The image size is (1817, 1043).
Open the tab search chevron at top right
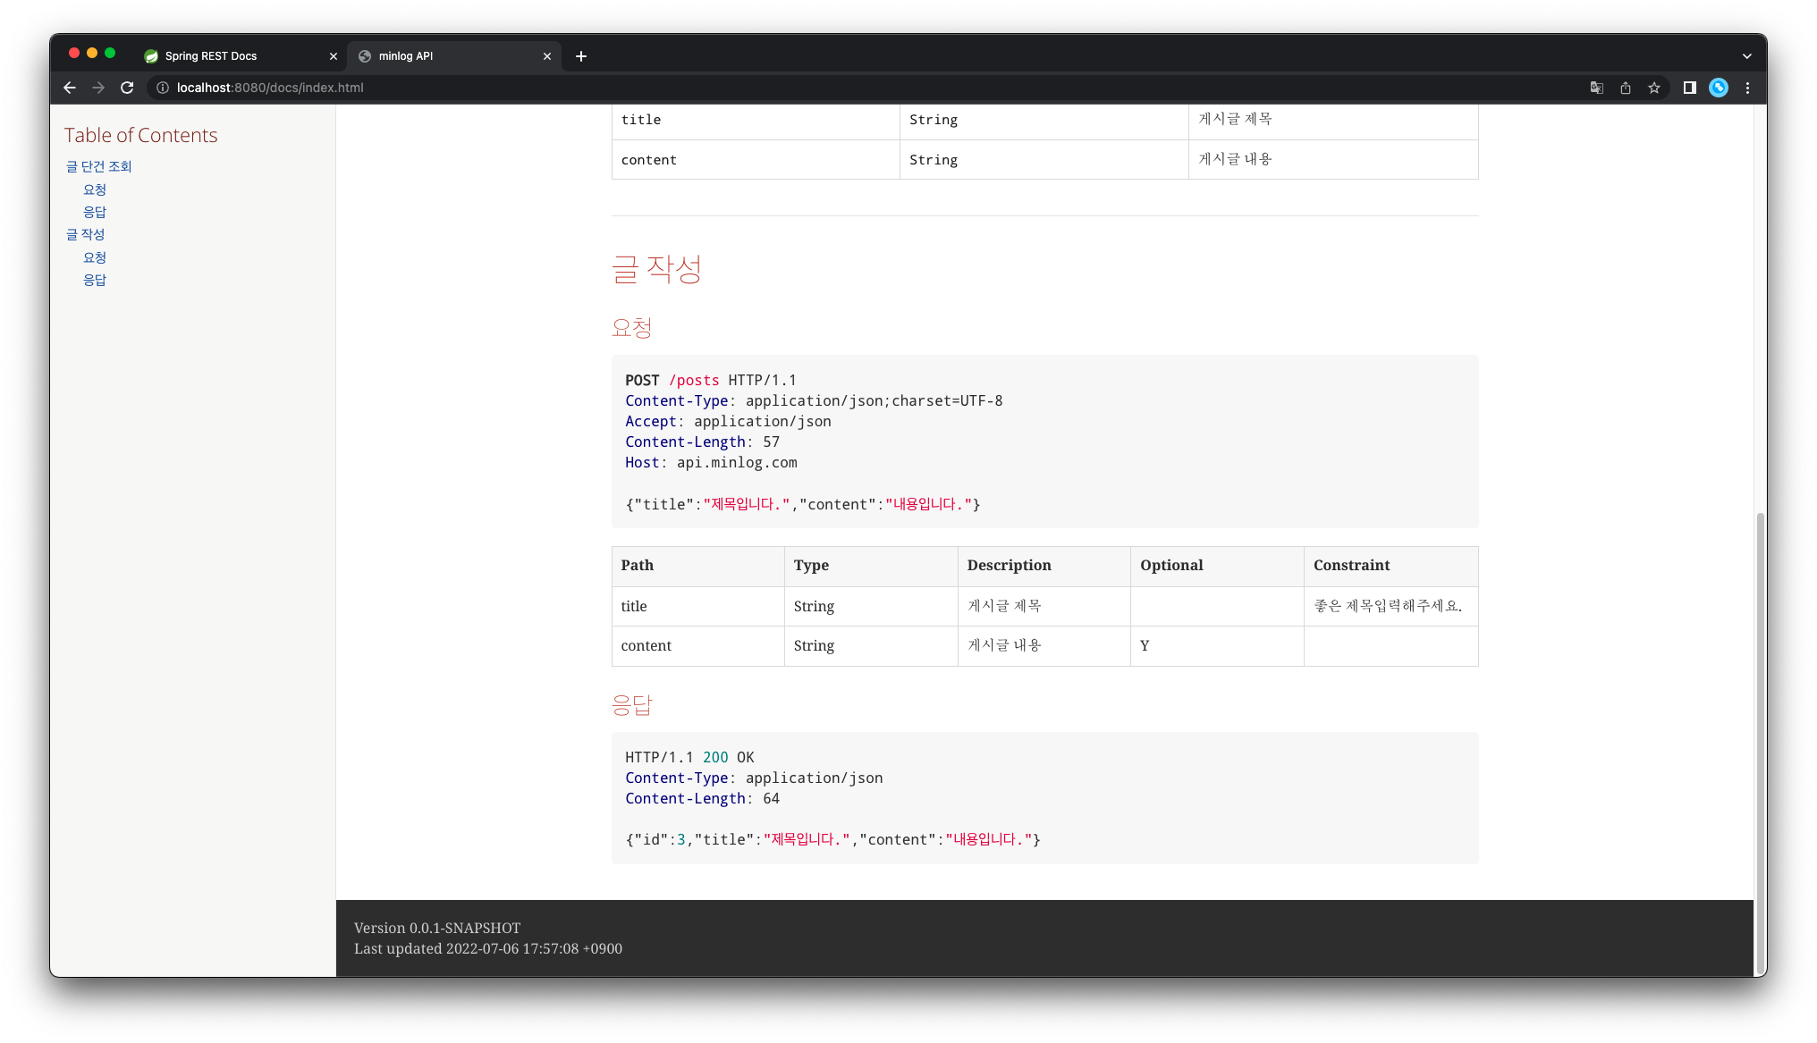tap(1747, 55)
